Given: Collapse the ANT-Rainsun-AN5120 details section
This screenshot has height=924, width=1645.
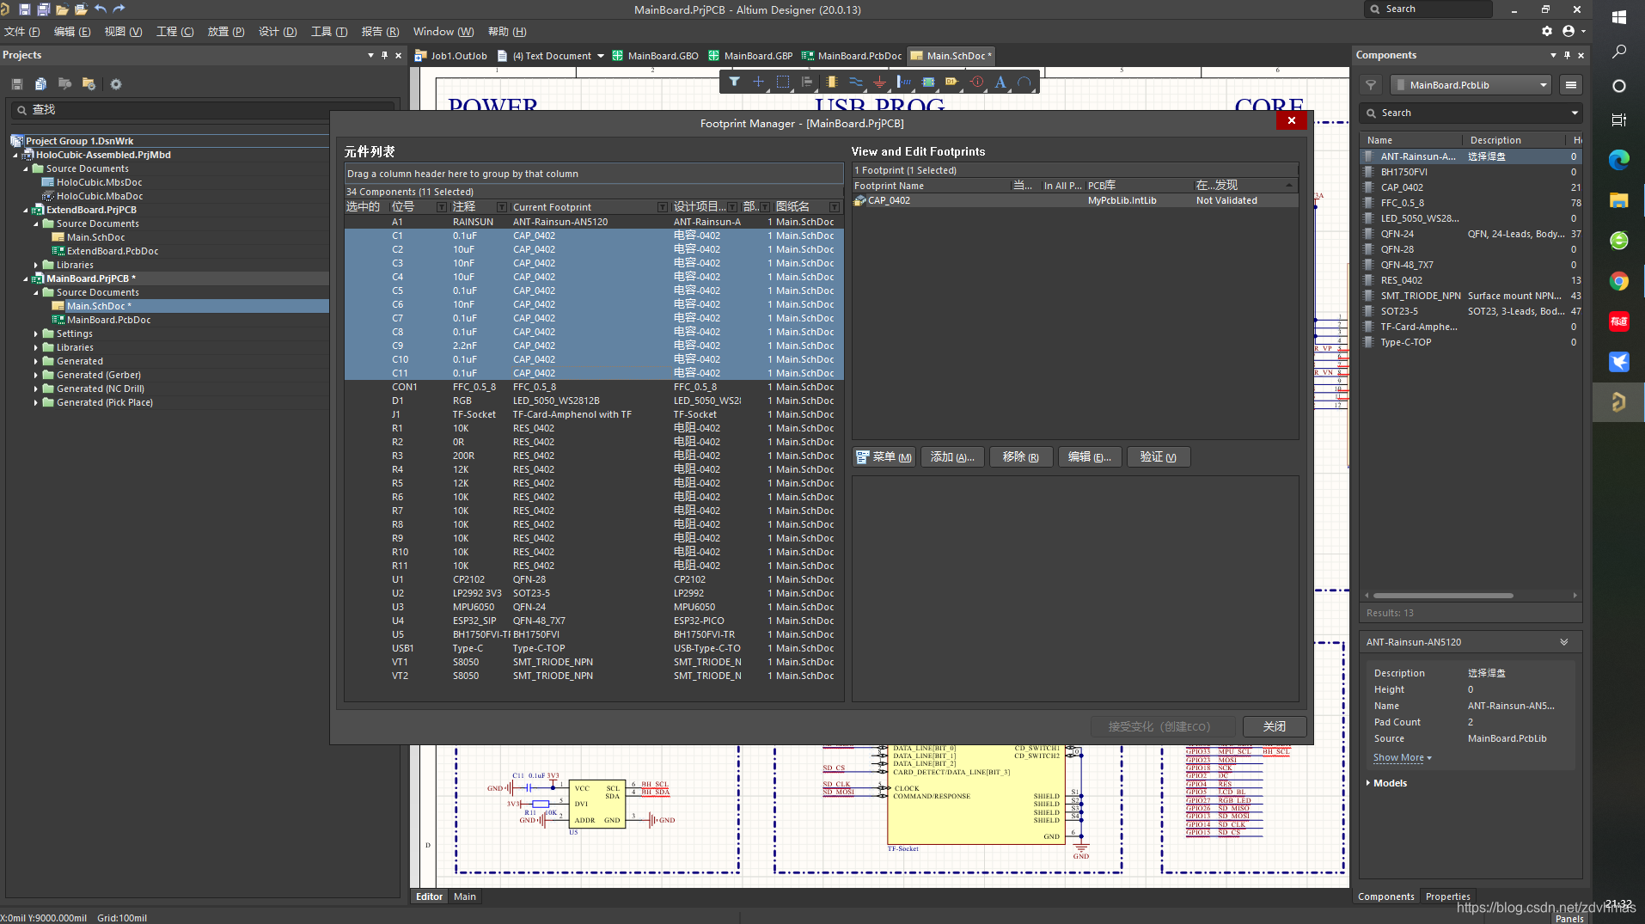Looking at the screenshot, I should pos(1564,642).
